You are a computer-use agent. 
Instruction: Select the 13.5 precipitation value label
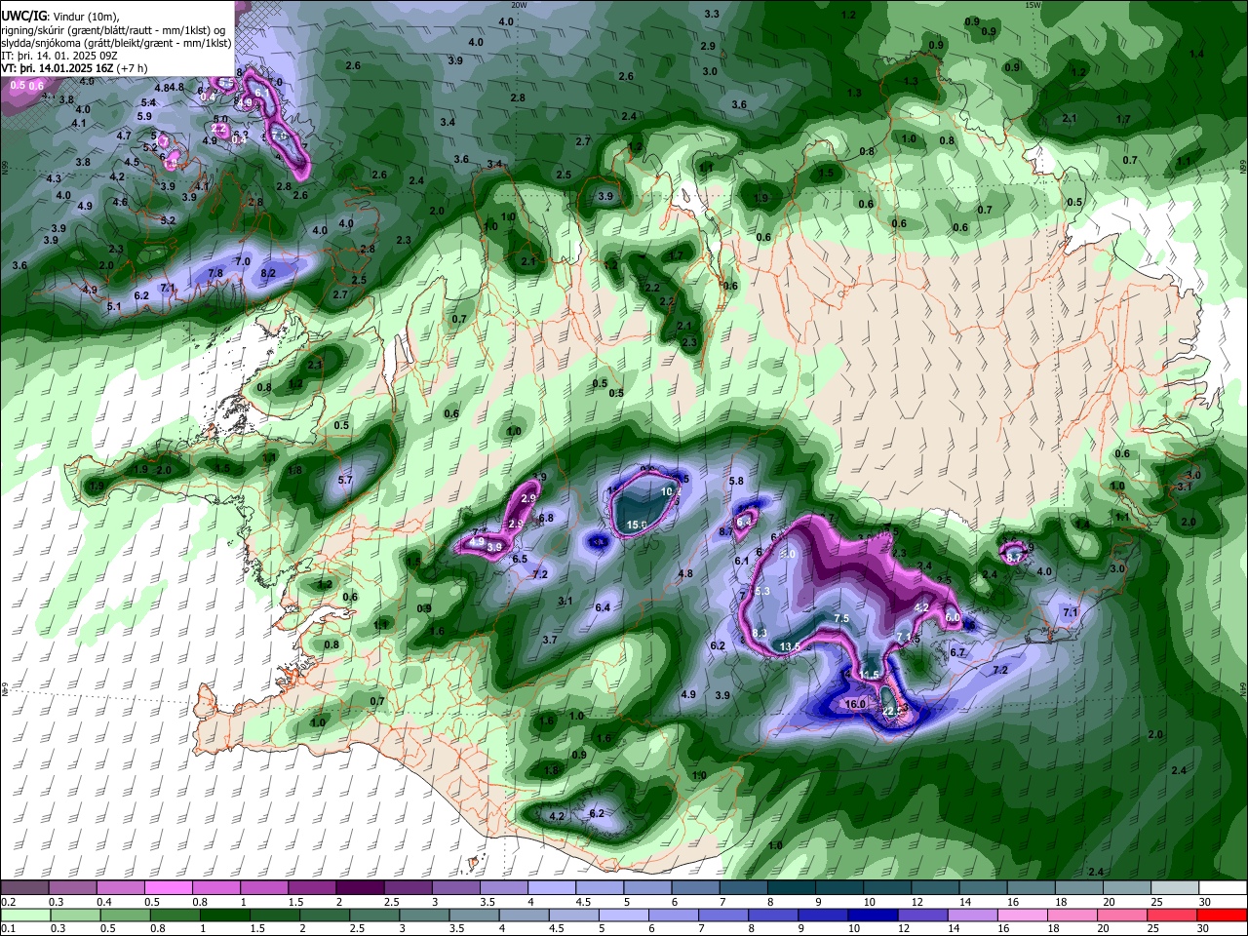tap(790, 646)
